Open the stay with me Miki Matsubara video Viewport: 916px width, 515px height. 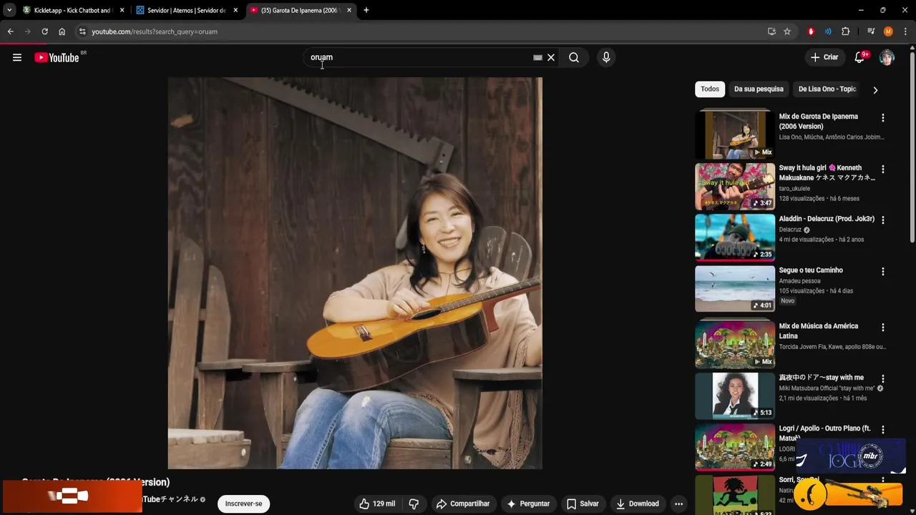[735, 395]
